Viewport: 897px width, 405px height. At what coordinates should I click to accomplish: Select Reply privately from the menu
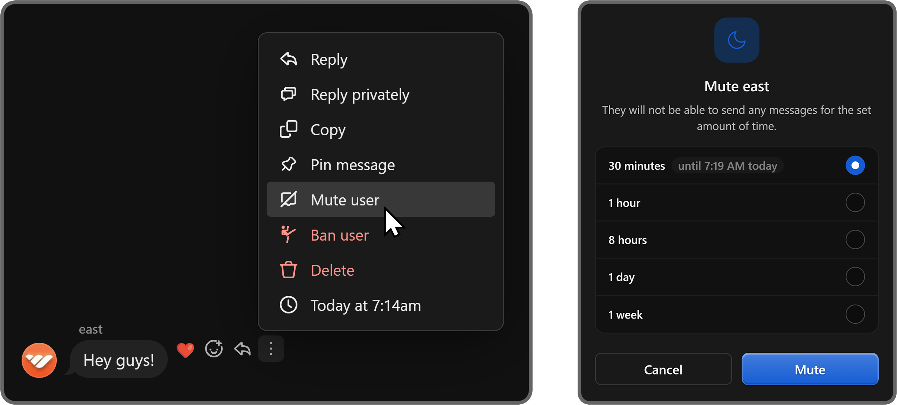pyautogui.click(x=360, y=94)
